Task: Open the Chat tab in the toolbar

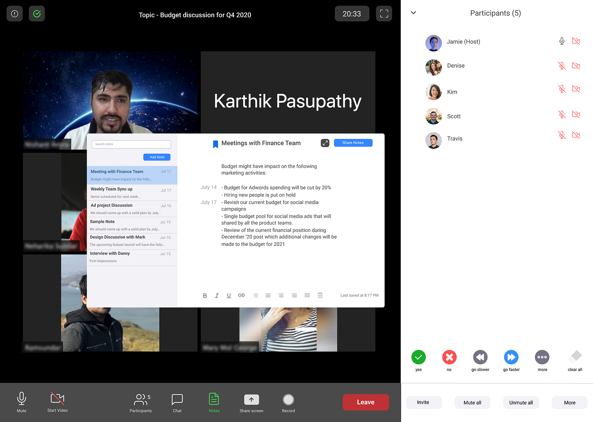Action: pos(177,402)
